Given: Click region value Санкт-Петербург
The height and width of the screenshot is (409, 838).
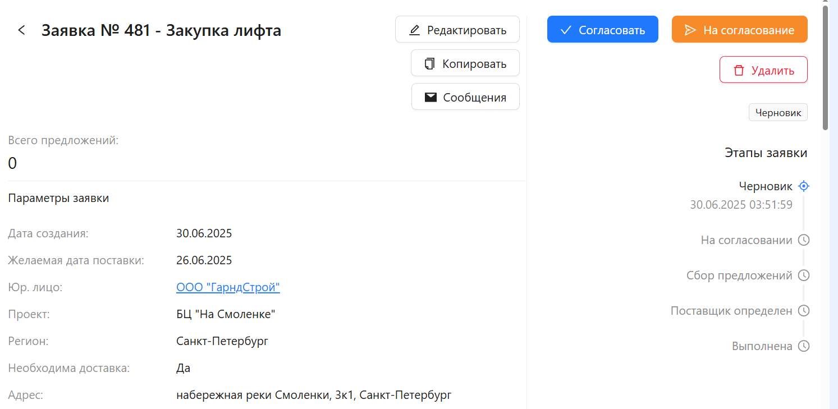Looking at the screenshot, I should [222, 341].
